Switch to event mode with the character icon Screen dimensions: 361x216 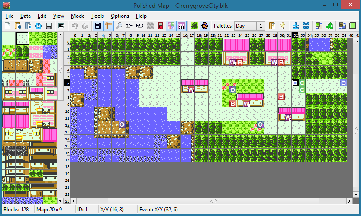point(205,26)
